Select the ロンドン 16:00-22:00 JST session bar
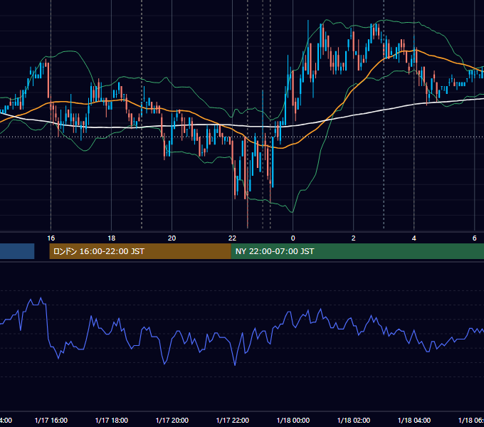Screen dimensions: 484x427 point(140,251)
